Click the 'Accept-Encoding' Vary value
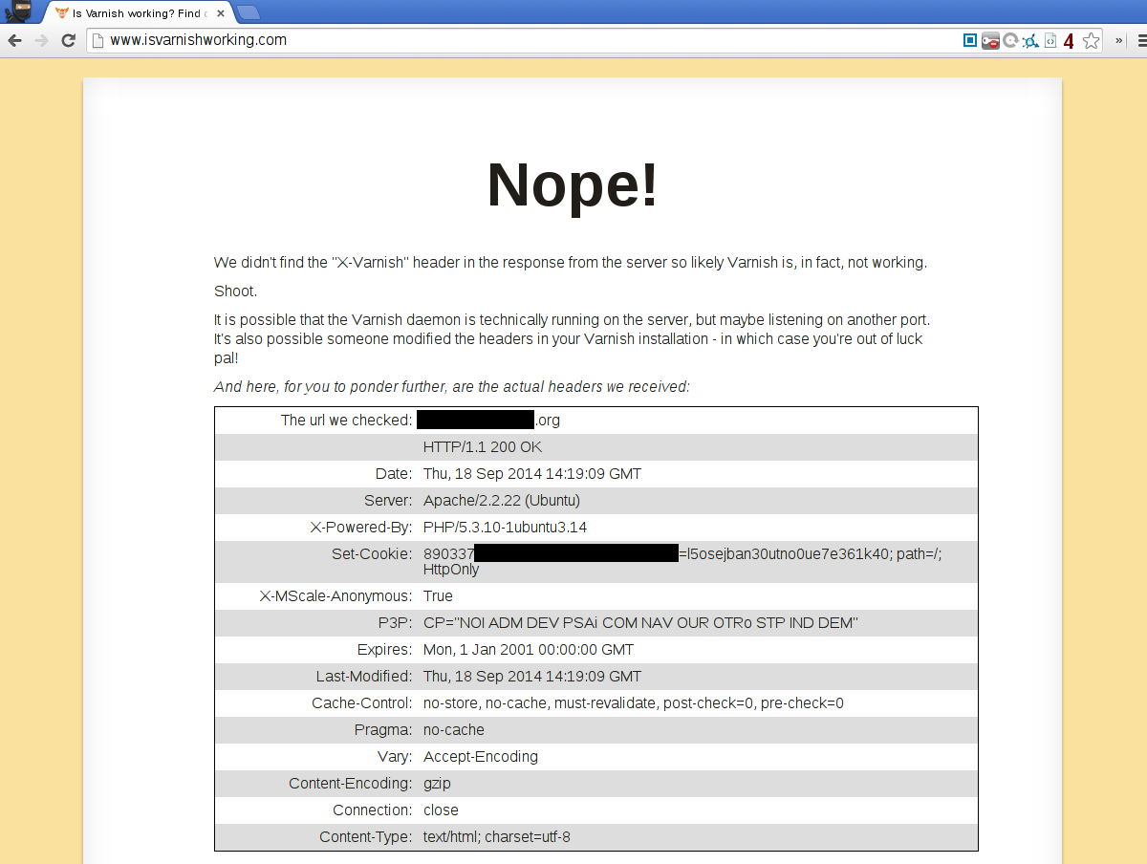The width and height of the screenshot is (1147, 864). [x=481, y=757]
